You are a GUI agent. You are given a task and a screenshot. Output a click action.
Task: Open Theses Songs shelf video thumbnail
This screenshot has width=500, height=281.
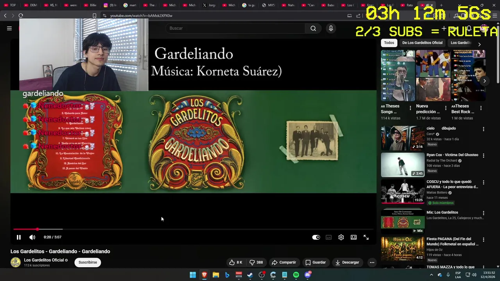click(398, 75)
